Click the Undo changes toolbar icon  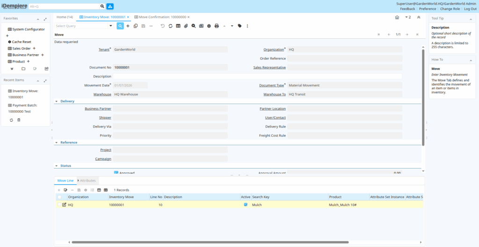click(x=162, y=26)
